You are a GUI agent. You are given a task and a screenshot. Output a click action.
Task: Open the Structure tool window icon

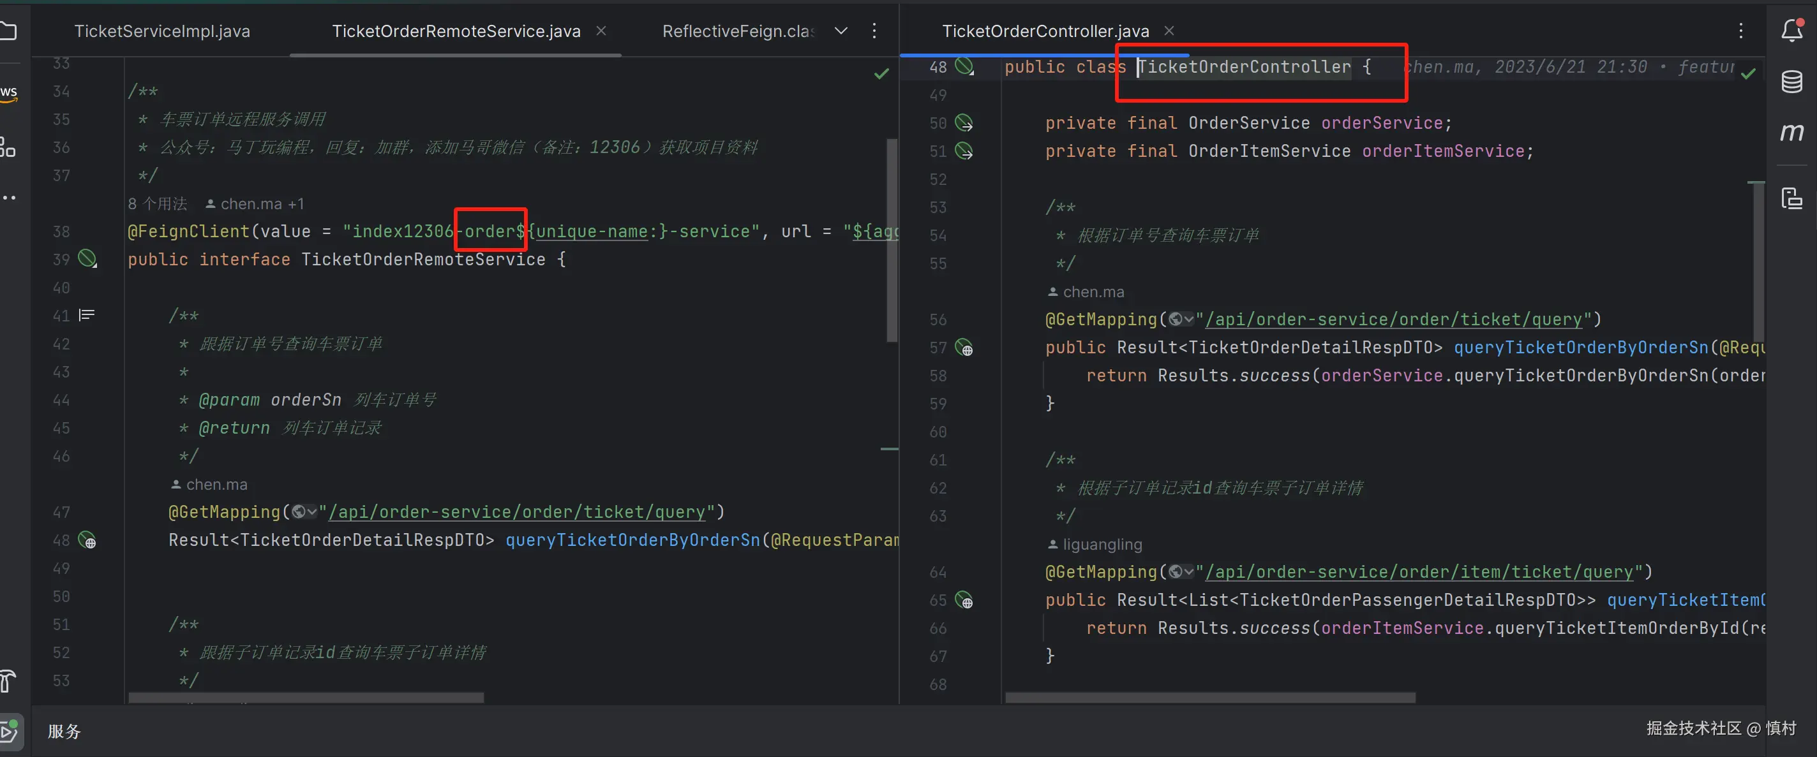point(8,147)
